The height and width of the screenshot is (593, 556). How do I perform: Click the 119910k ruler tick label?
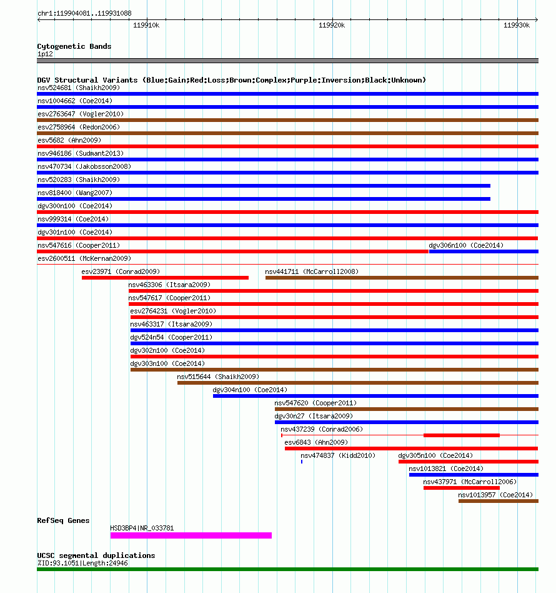[146, 26]
